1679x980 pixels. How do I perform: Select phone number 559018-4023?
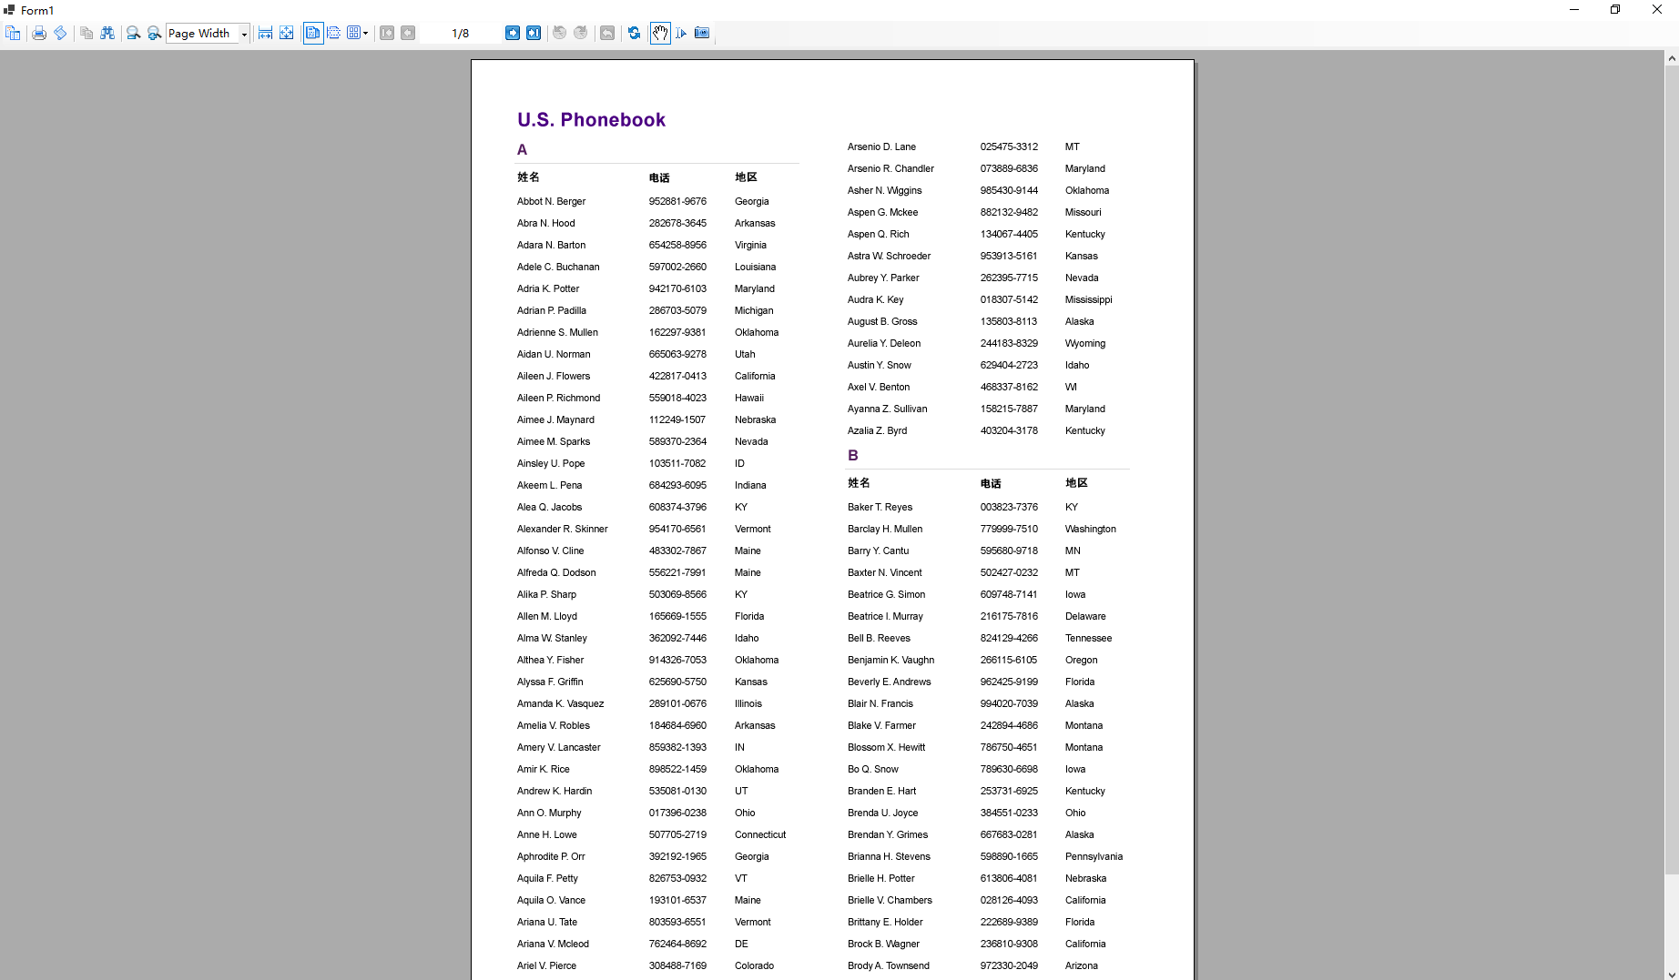coord(677,398)
